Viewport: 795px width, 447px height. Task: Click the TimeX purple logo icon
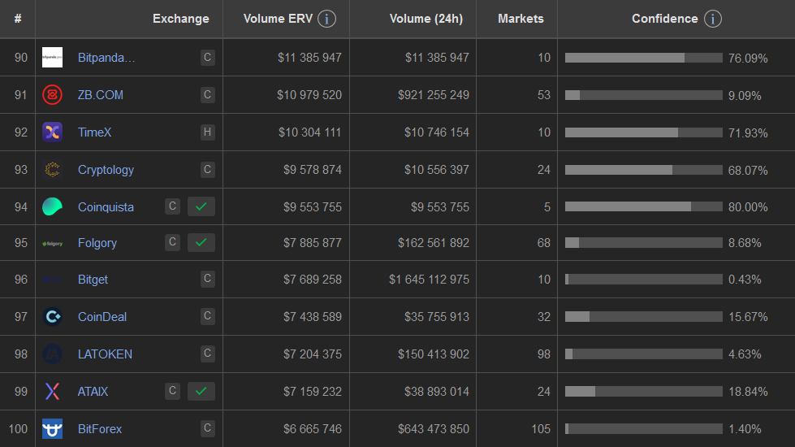point(52,132)
